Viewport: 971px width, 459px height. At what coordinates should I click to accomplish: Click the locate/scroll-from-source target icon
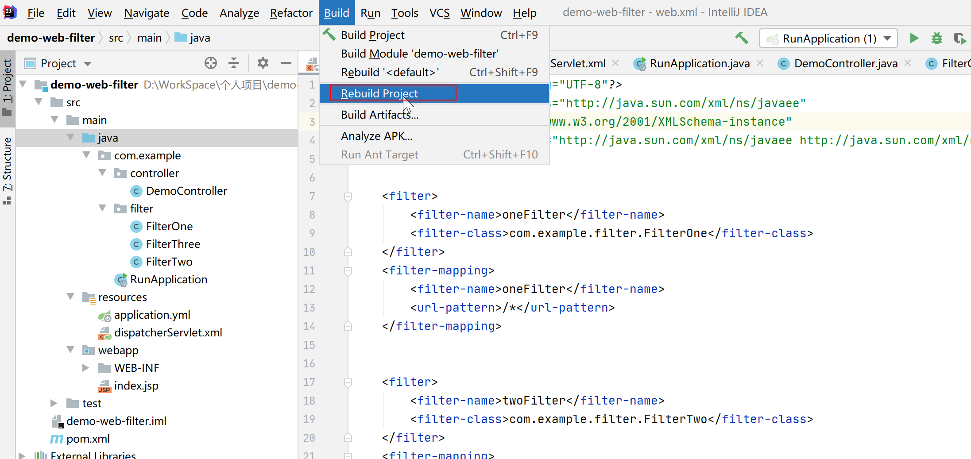[x=211, y=63]
